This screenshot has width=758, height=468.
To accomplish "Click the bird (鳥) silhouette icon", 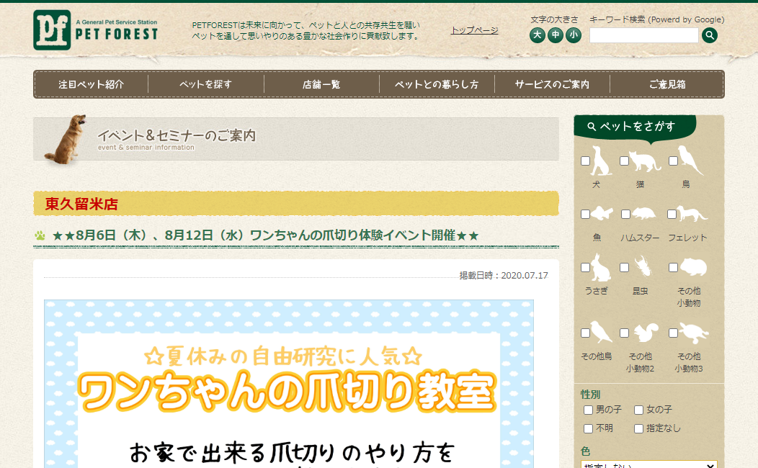I will [x=690, y=160].
